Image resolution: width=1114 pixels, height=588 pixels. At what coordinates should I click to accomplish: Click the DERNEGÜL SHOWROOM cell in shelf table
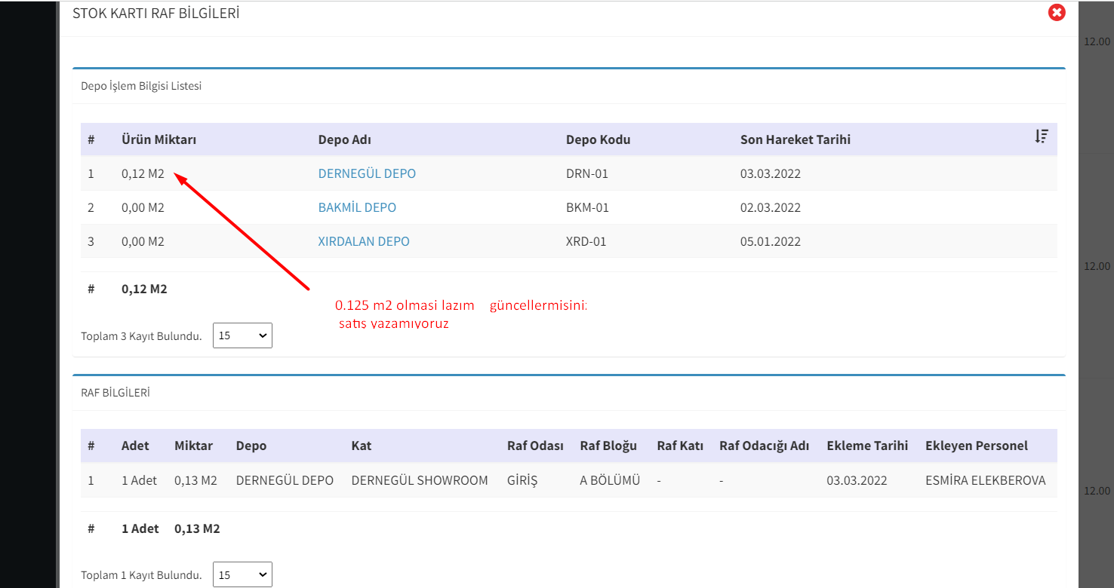[x=420, y=480]
